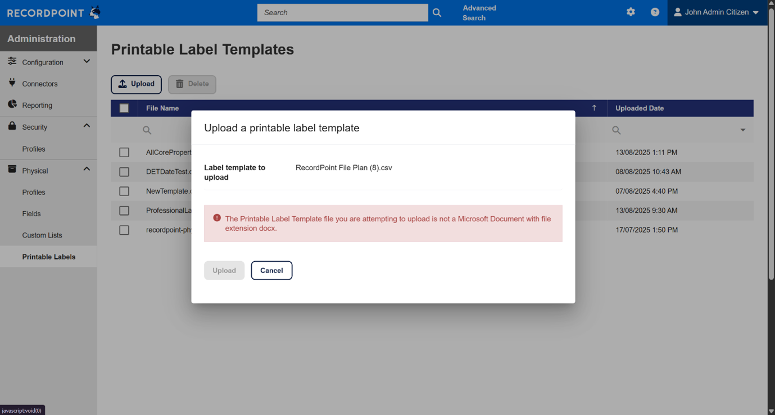The width and height of the screenshot is (775, 415).
Task: Open the settings gear icon
Action: pos(631,12)
